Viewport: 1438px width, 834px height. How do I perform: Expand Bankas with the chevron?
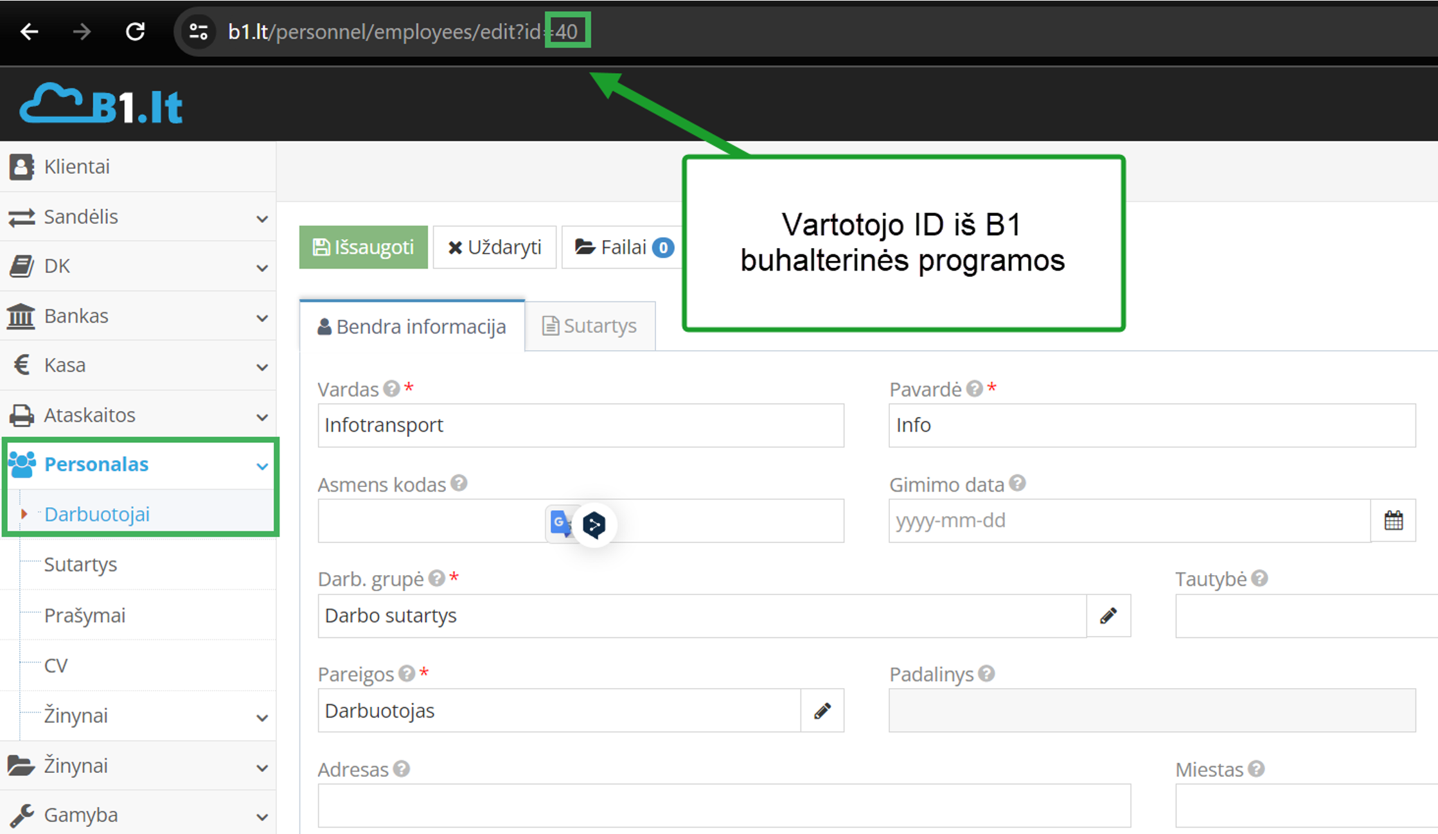tap(262, 318)
